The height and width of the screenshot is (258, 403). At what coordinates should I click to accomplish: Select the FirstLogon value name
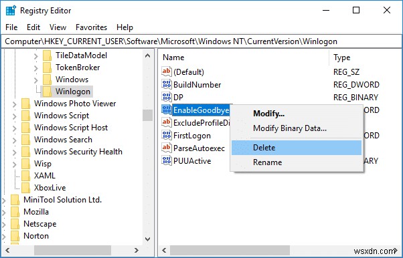(192, 136)
